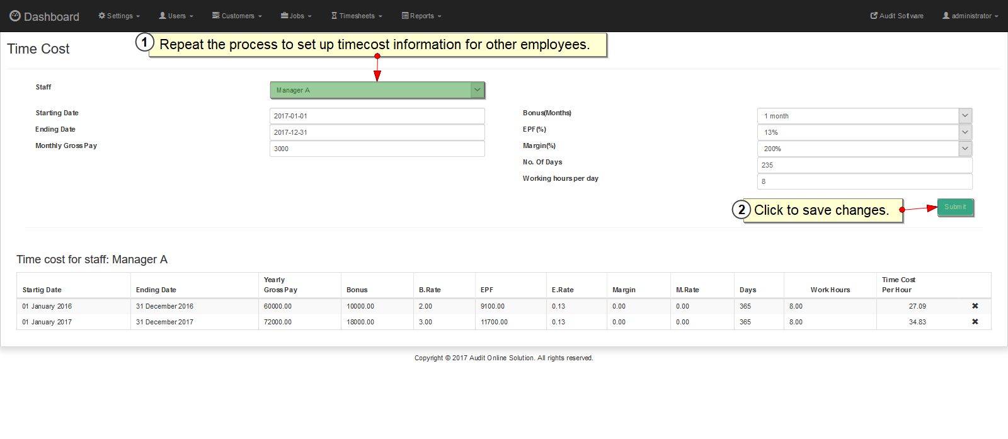Remove the 01 January 2017 time cost row
Viewport: 1008px width, 439px height.
975,322
